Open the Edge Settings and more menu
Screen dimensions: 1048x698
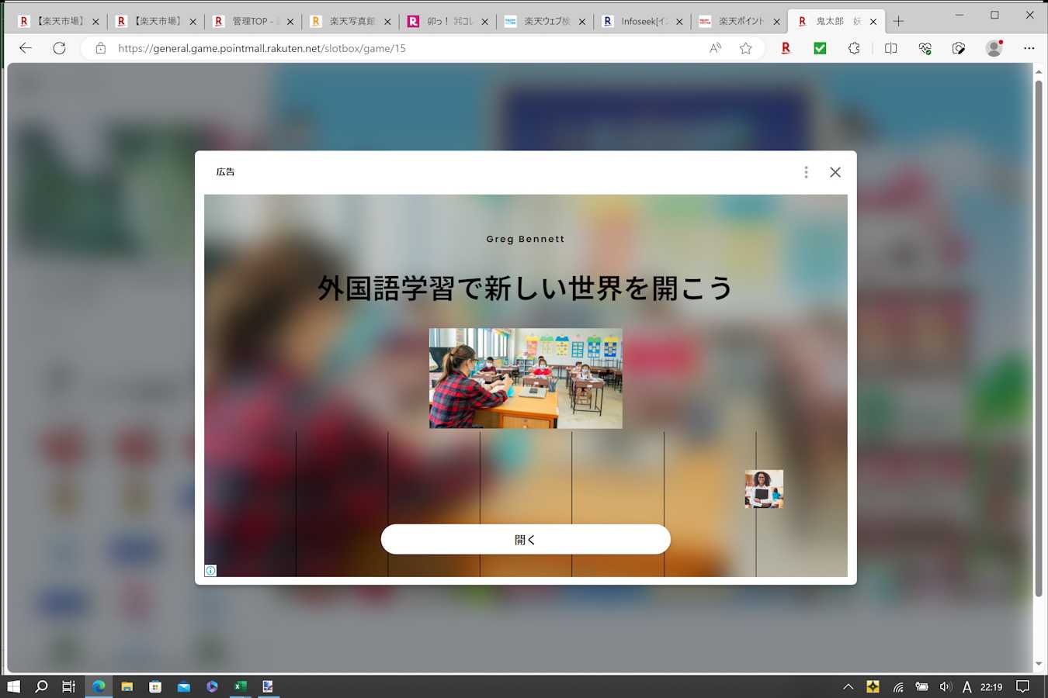point(1029,48)
